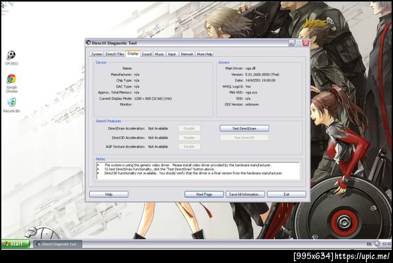The width and height of the screenshot is (393, 263).
Task: Select the Display tab
Action: click(x=133, y=54)
